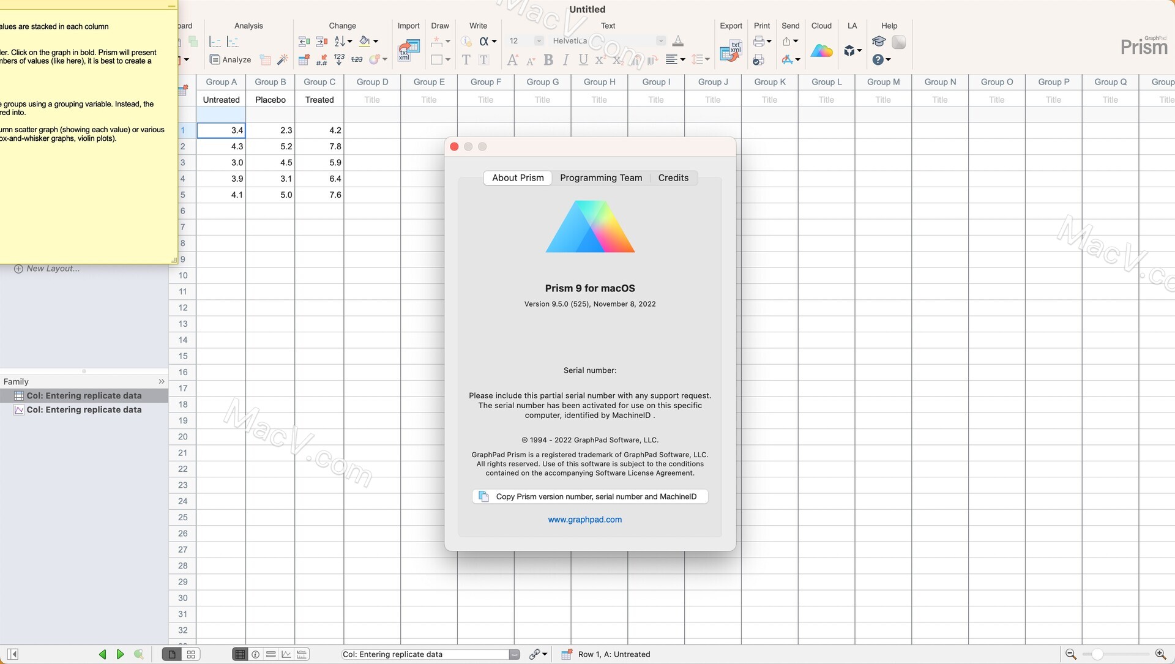This screenshot has height=664, width=1175.
Task: Click the green back arrow in status bar
Action: [x=102, y=654]
